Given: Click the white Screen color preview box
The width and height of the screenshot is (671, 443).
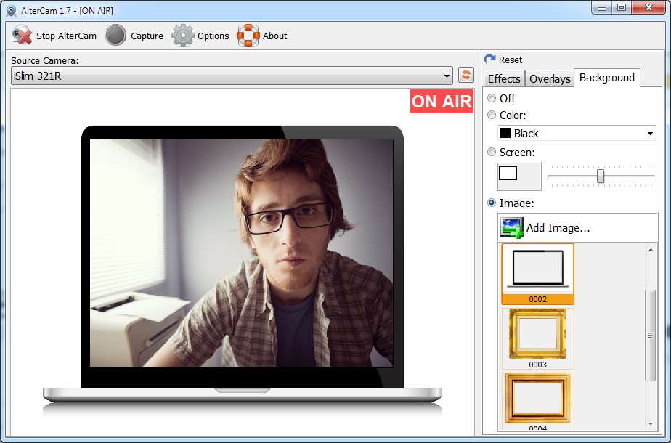Looking at the screenshot, I should 508,174.
